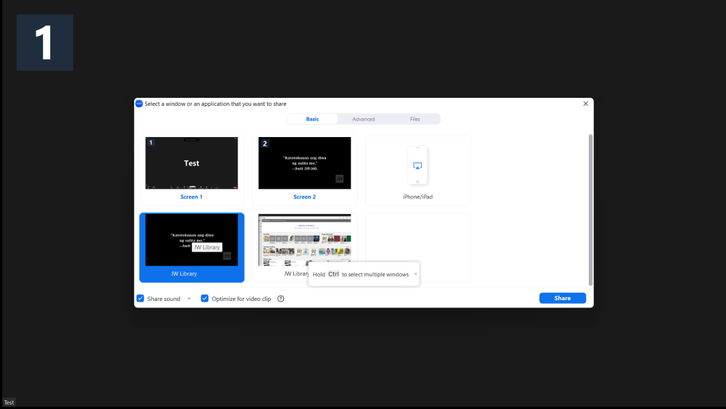Select the iPhone/iPad AirPlay share option
The height and width of the screenshot is (409, 726).
pos(417,170)
